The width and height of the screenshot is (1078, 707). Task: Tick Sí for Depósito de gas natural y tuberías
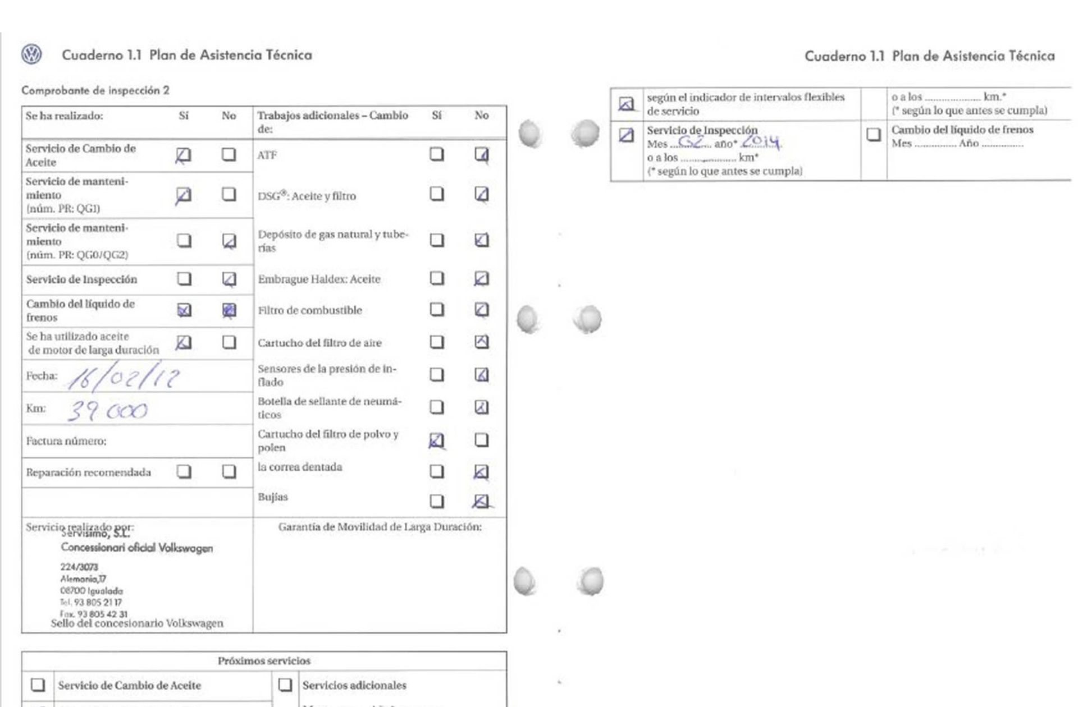pos(437,240)
